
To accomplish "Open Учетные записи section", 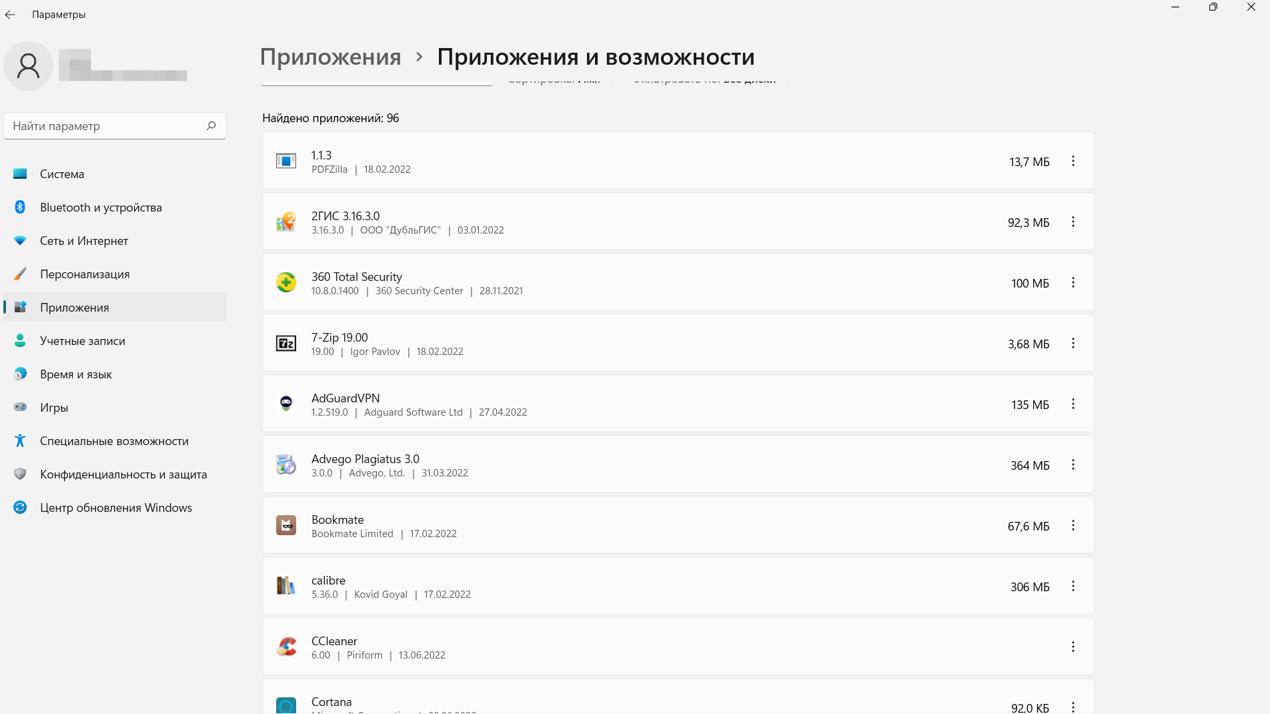I will pyautogui.click(x=115, y=341).
